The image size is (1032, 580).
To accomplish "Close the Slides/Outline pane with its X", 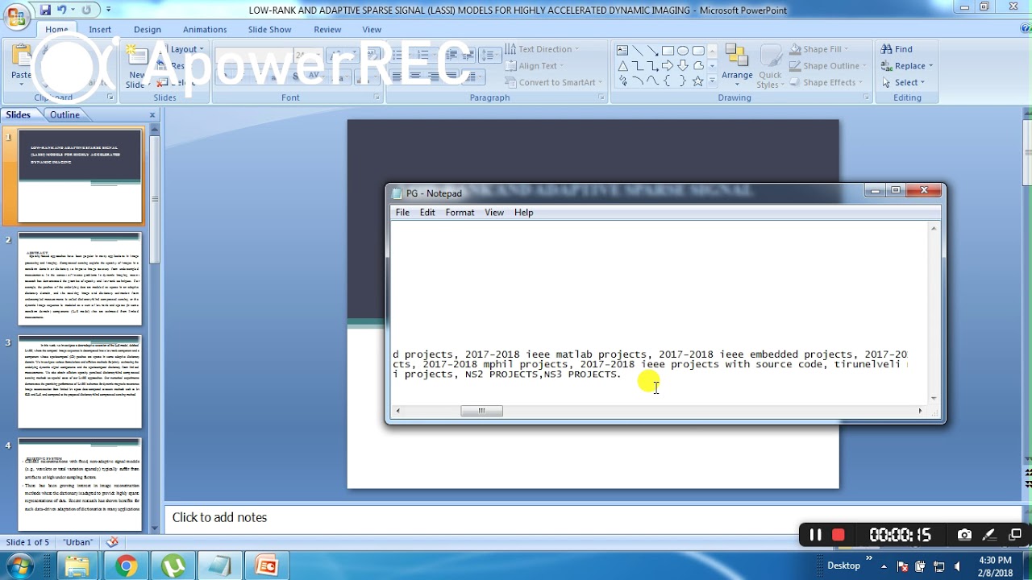I will point(152,115).
